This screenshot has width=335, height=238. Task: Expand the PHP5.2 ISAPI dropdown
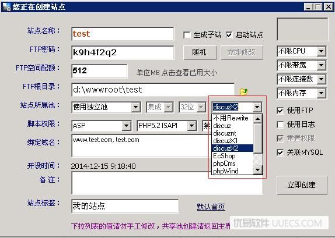tap(191, 126)
